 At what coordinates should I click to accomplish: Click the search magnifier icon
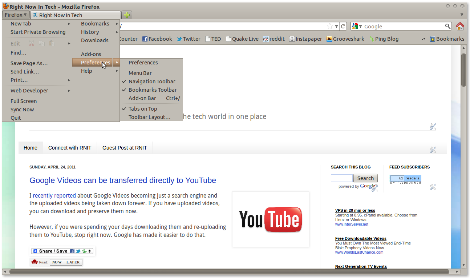coord(448,26)
